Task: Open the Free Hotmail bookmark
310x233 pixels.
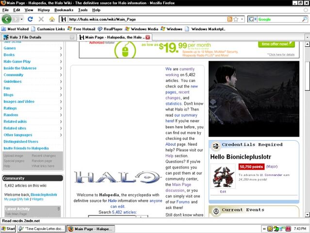Action: pos(81,29)
